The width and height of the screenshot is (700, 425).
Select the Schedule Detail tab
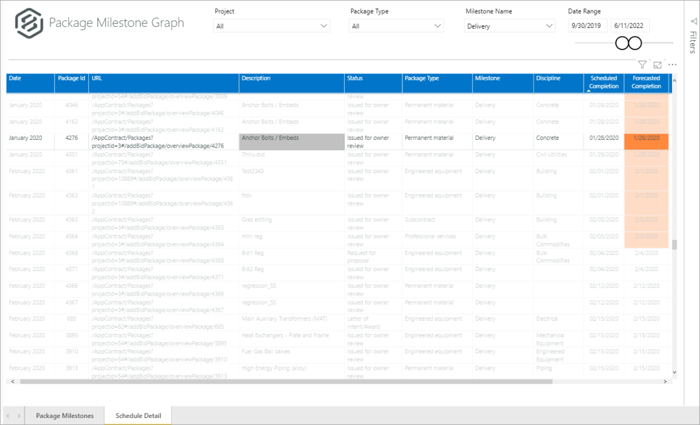(x=138, y=416)
